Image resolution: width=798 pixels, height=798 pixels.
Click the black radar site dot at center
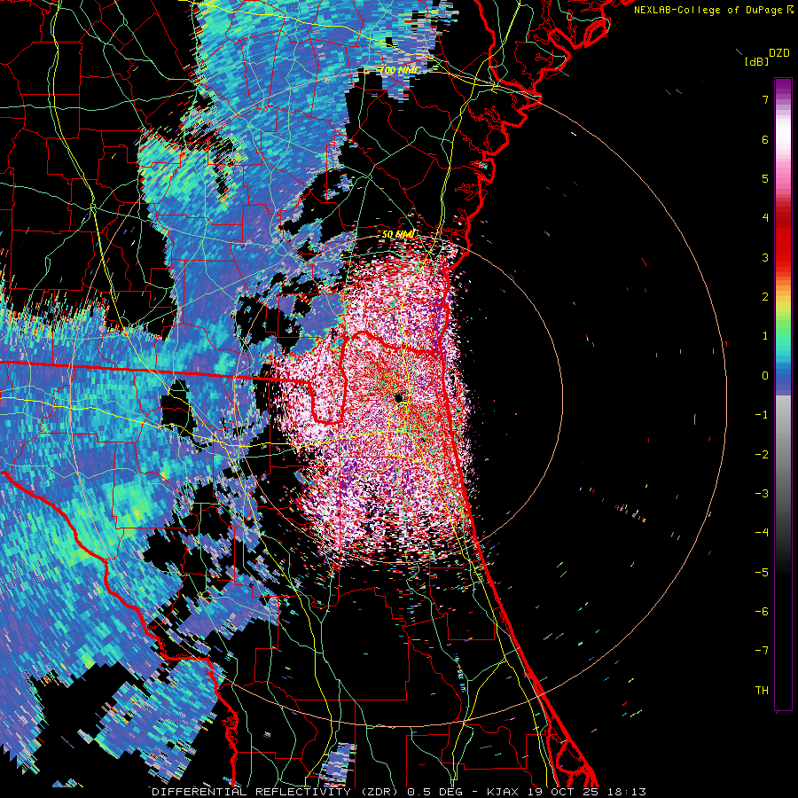click(x=398, y=397)
